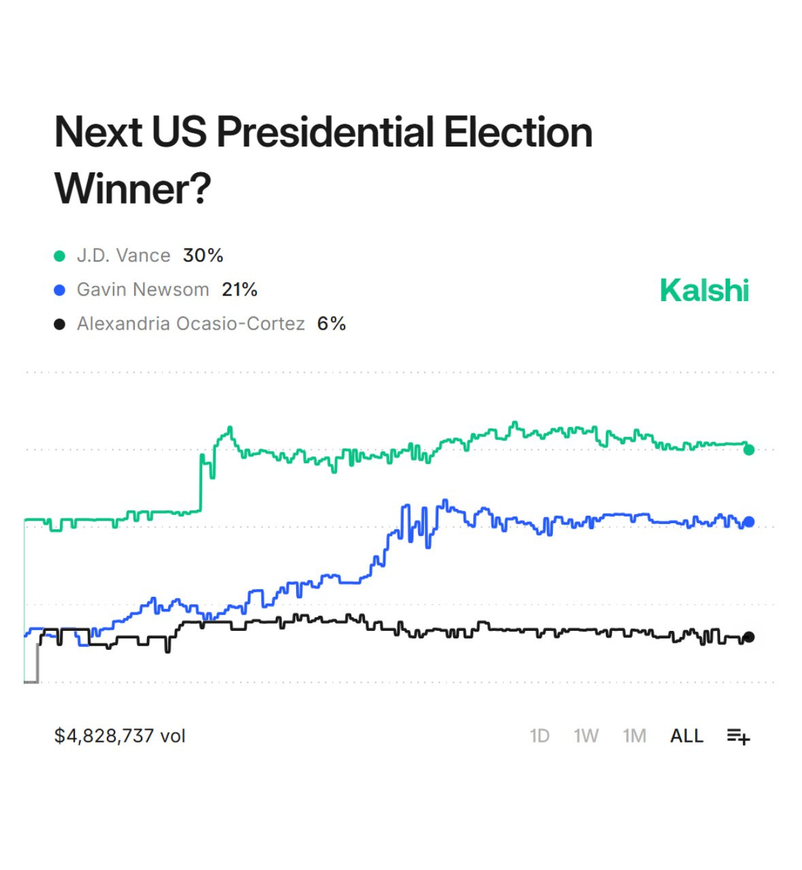Select the Alexandria Ocasio-Cortez legend label
Screen dimensions: 802x870
191,324
